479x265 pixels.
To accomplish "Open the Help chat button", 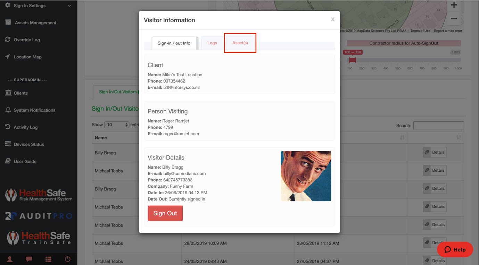I will [x=455, y=250].
